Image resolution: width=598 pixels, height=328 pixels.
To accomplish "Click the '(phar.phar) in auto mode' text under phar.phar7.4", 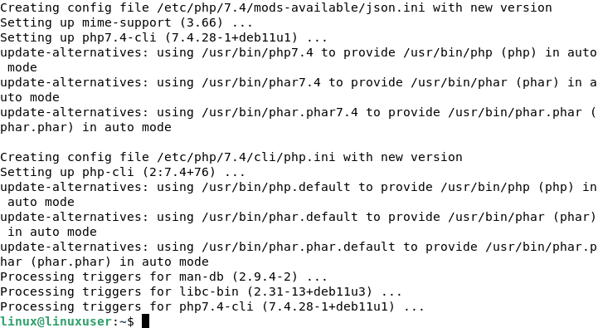I will click(x=85, y=127).
